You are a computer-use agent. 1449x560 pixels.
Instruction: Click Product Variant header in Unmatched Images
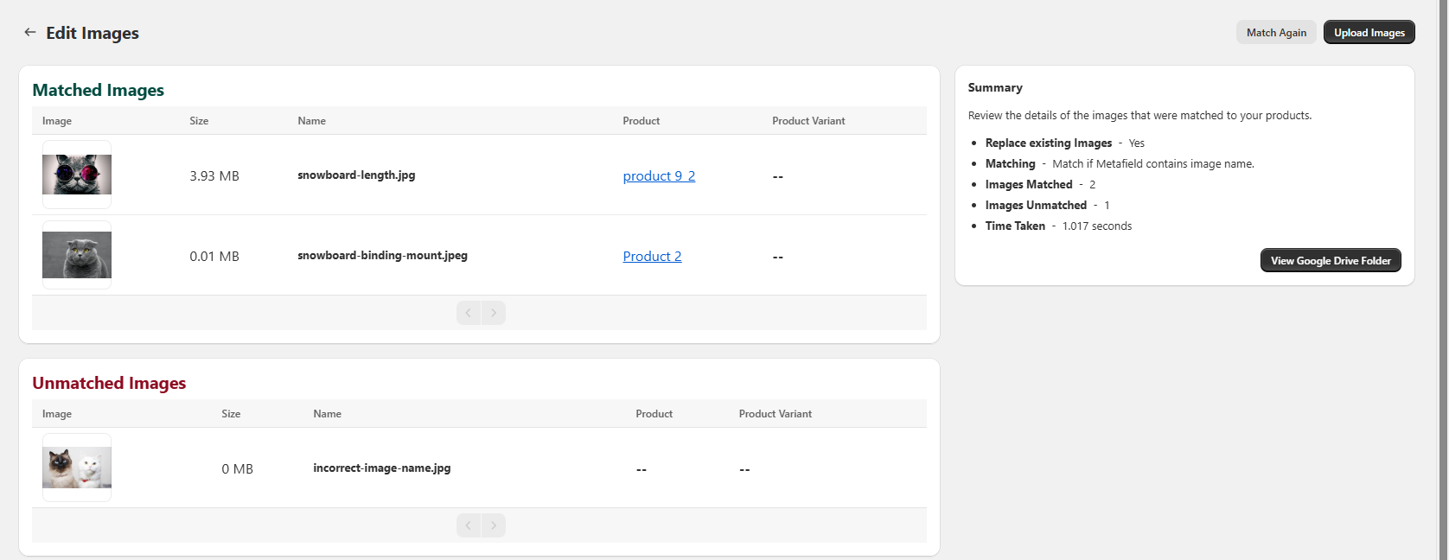coord(775,414)
